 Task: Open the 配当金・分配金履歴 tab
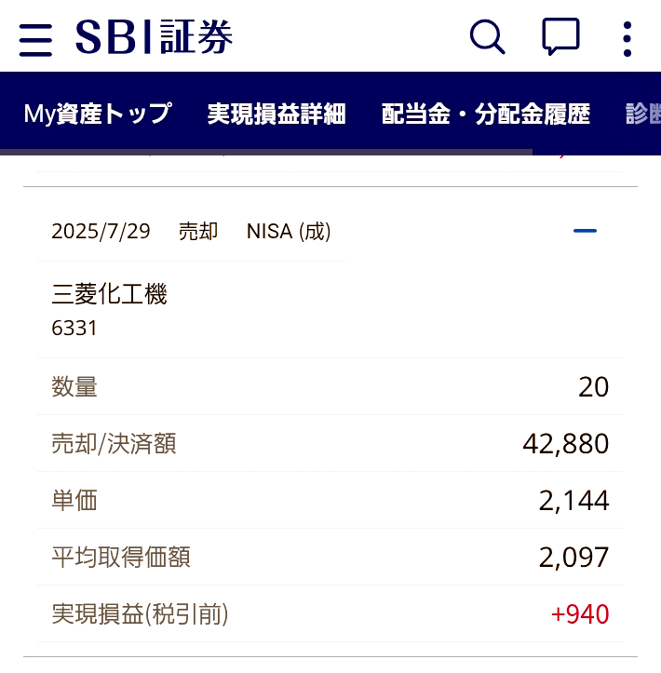485,114
